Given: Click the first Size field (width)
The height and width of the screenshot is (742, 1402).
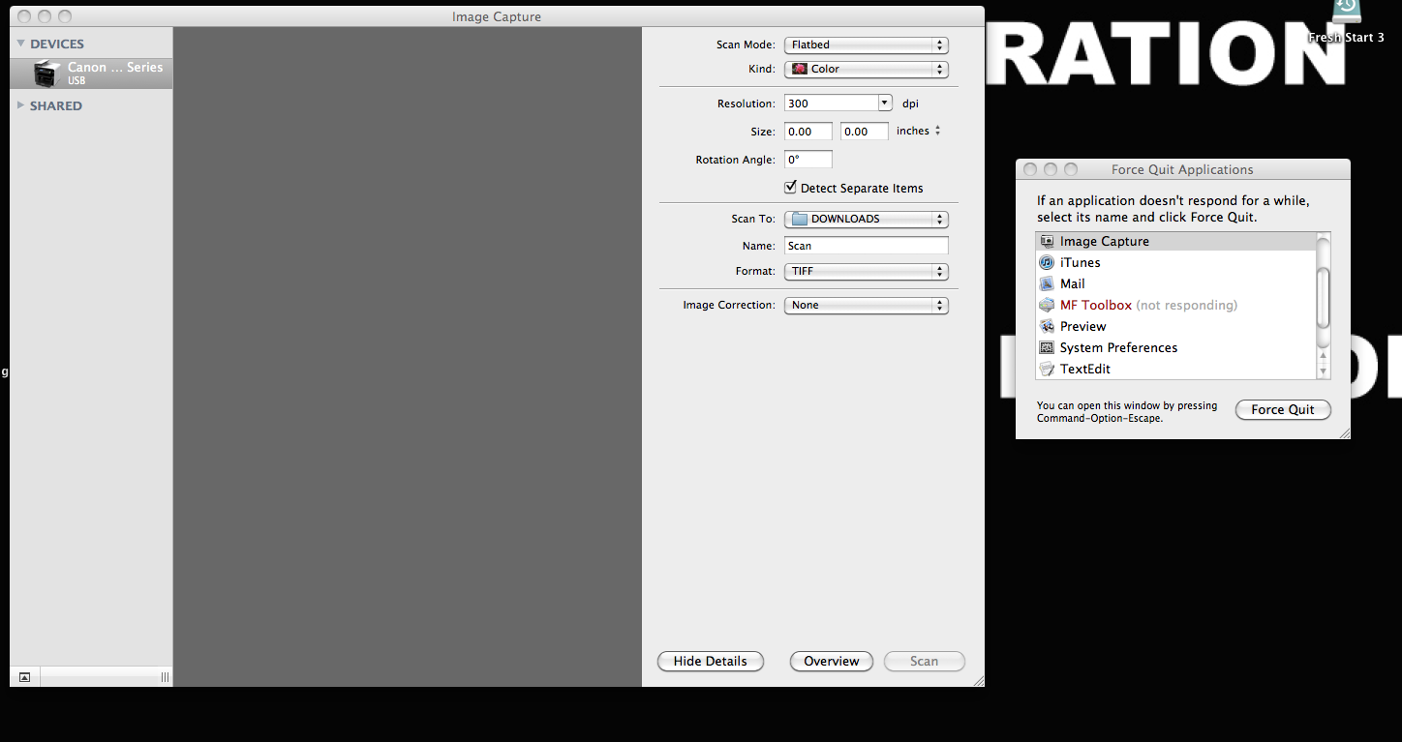Looking at the screenshot, I should (x=808, y=132).
